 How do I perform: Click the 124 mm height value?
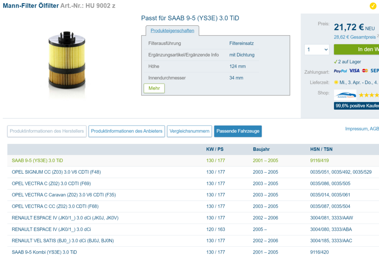(x=237, y=66)
